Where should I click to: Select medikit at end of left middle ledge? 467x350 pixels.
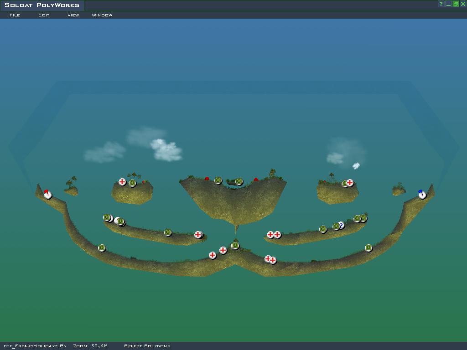click(198, 235)
